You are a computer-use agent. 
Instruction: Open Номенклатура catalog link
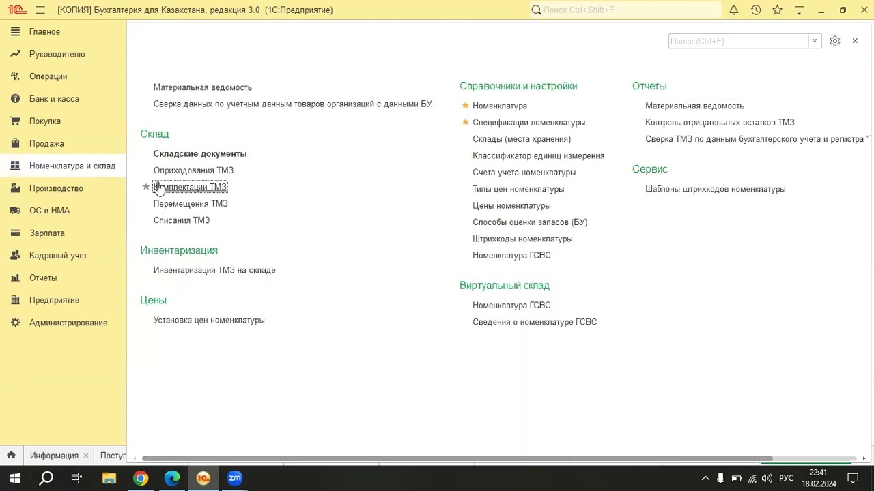(x=500, y=106)
